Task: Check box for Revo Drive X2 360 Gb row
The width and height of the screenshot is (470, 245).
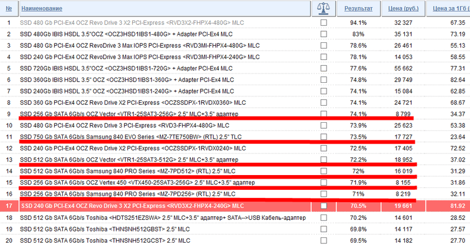Action: click(324, 103)
